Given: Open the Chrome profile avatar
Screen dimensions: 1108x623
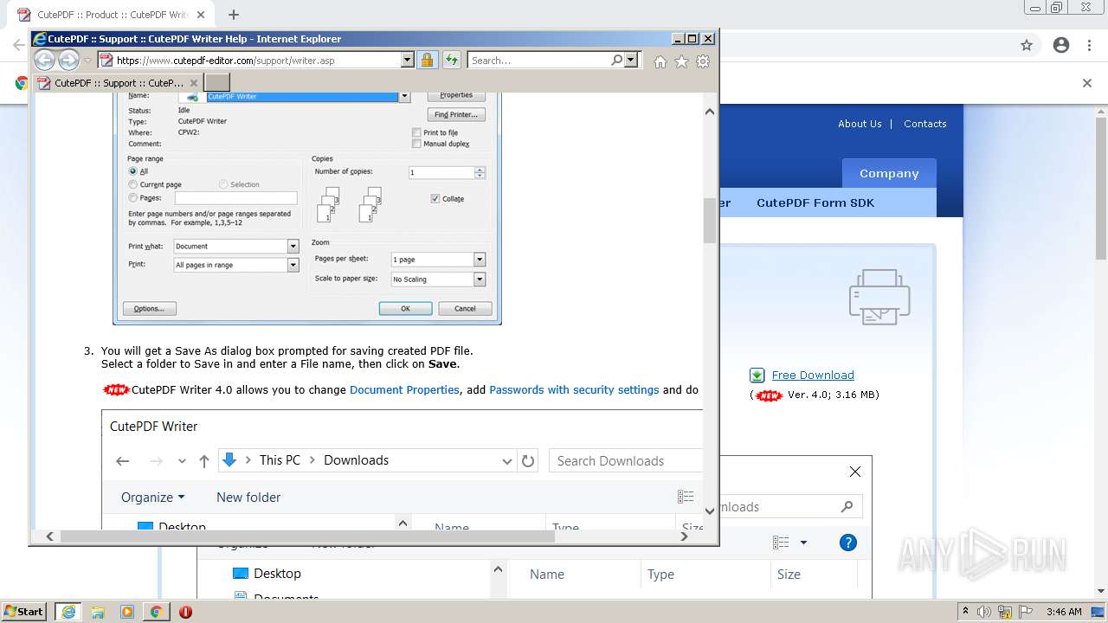Looking at the screenshot, I should tap(1061, 45).
